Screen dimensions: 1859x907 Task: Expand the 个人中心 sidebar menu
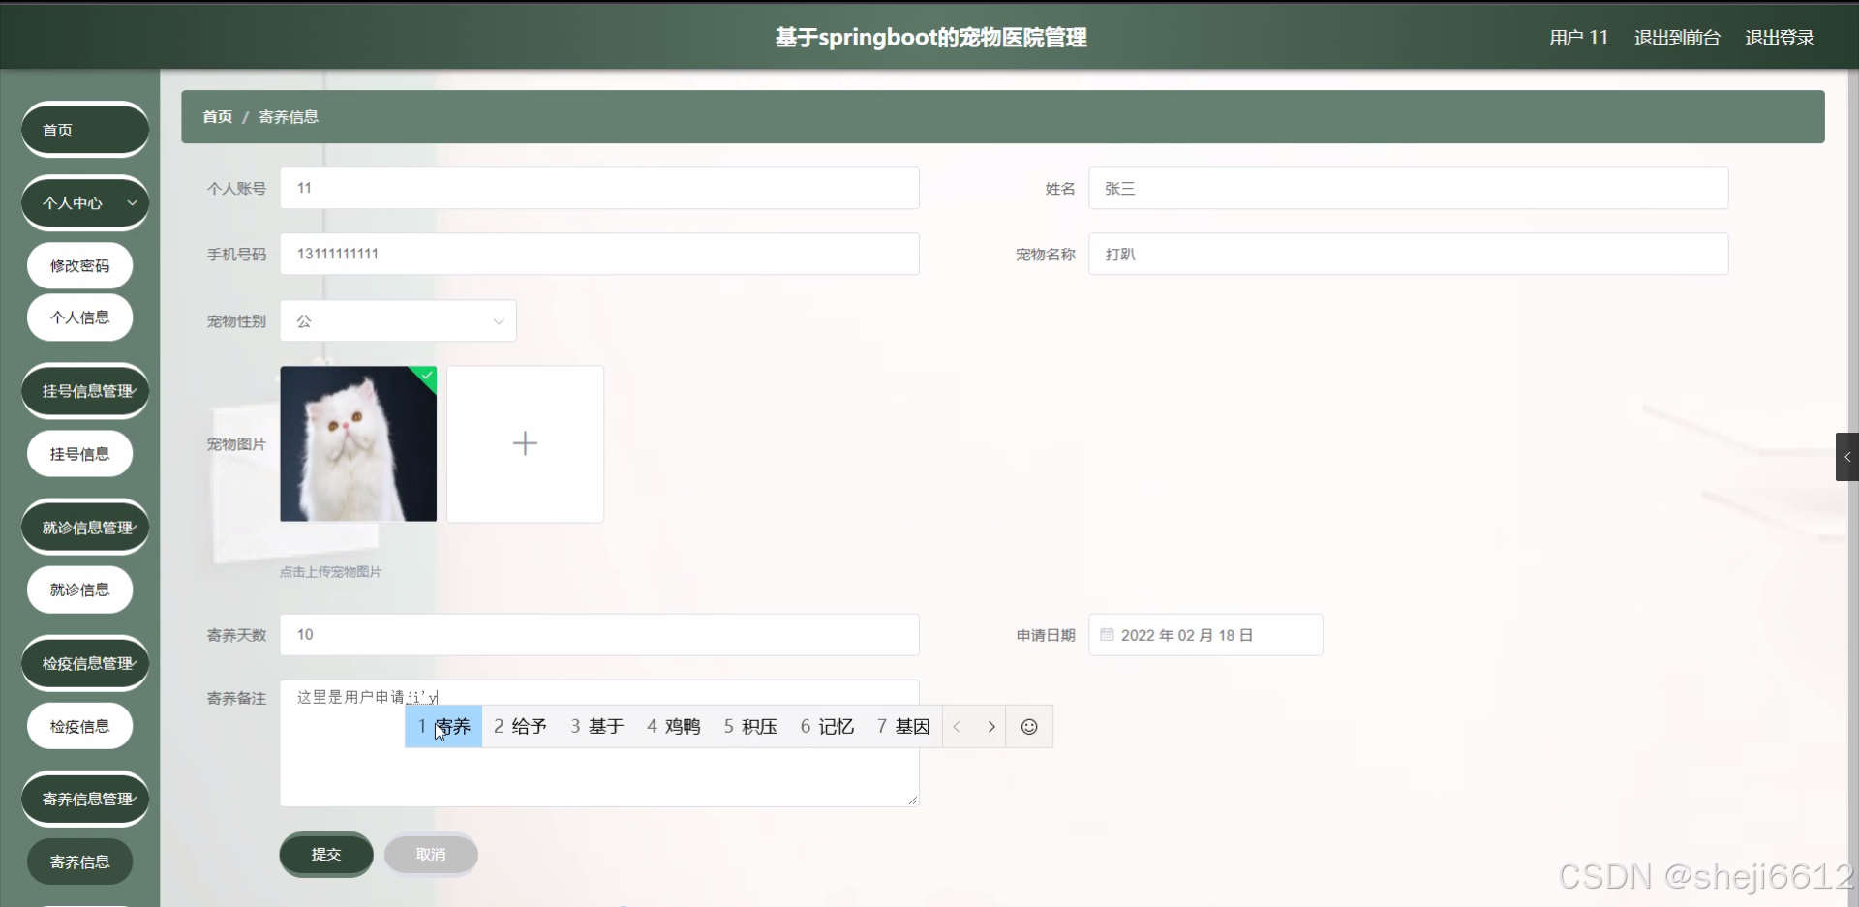coord(84,202)
